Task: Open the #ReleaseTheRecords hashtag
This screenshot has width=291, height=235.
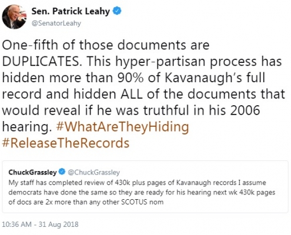Action: (66, 143)
